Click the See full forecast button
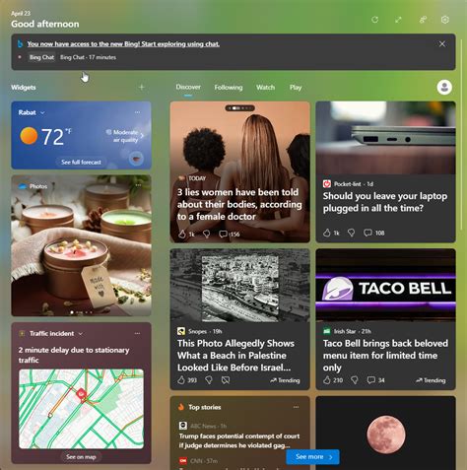This screenshot has width=467, height=470. (x=81, y=163)
